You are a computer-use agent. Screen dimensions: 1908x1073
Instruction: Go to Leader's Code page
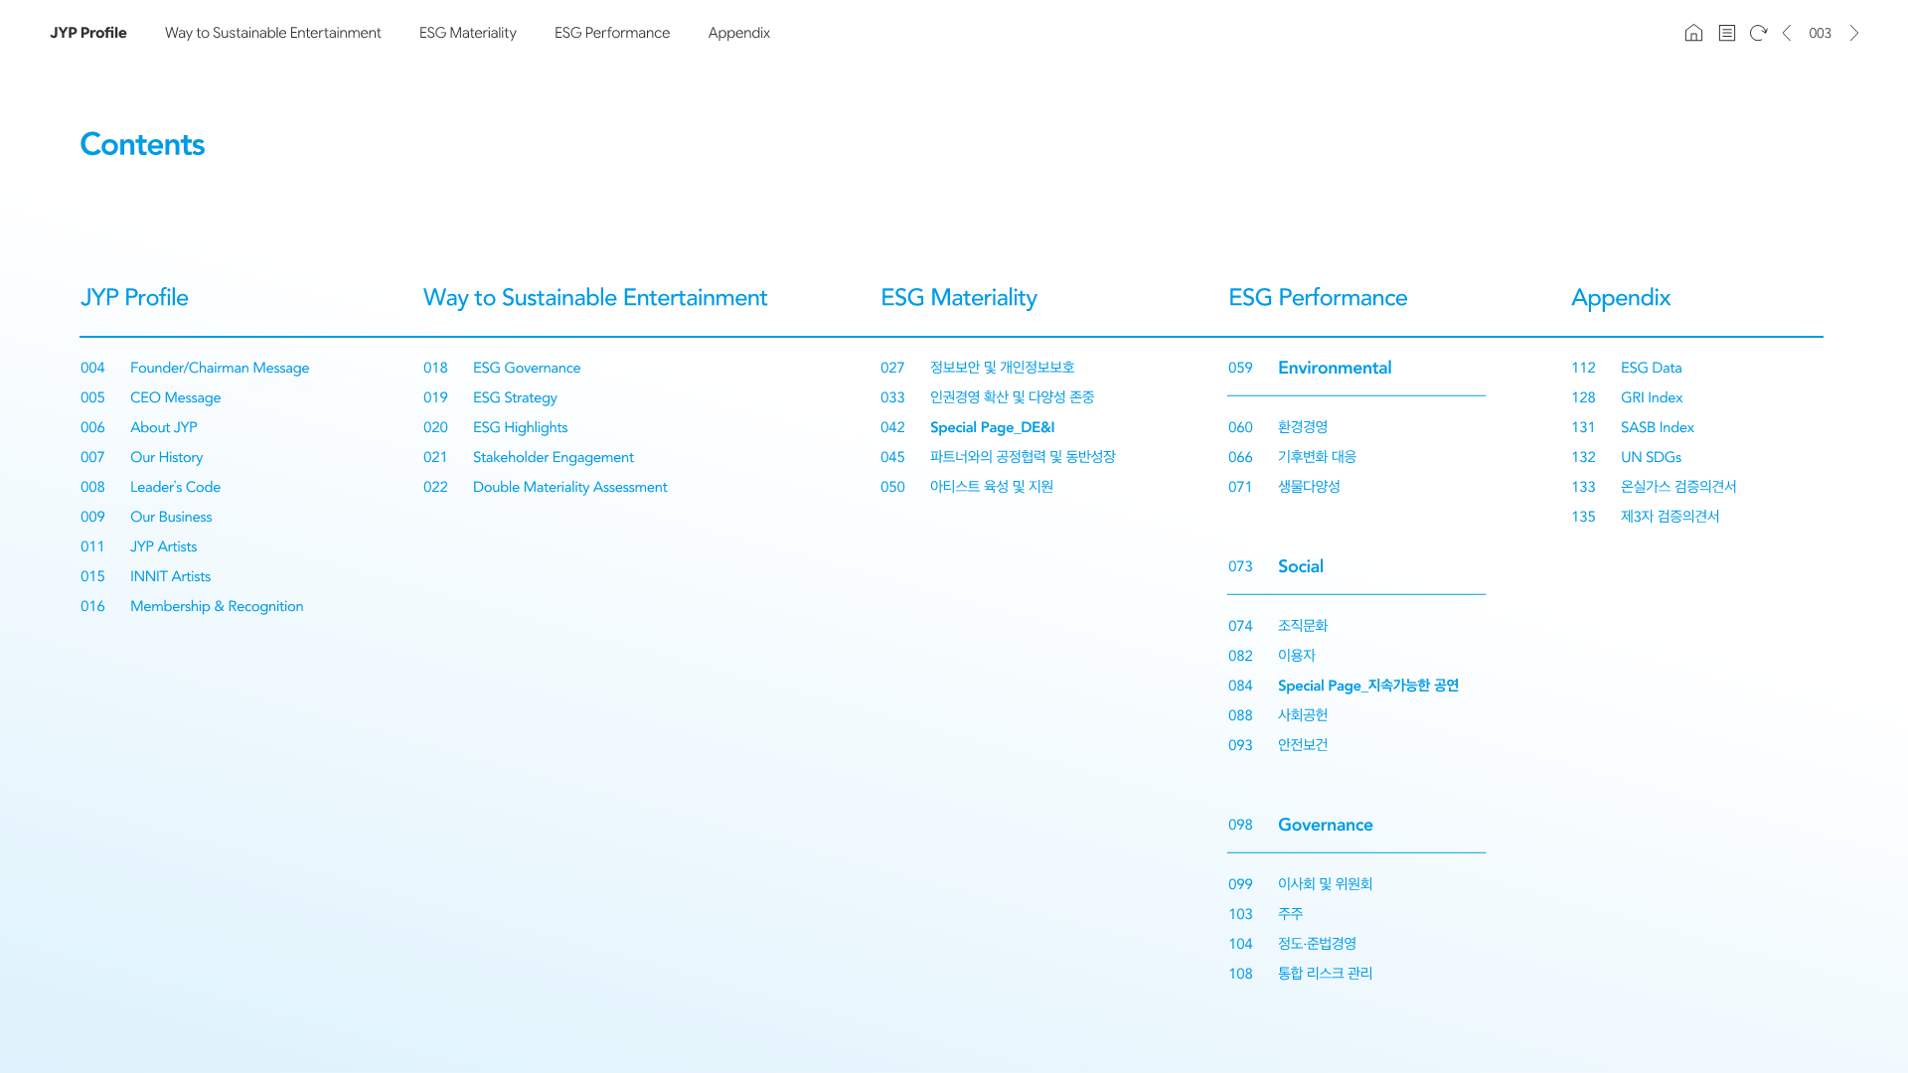[176, 487]
